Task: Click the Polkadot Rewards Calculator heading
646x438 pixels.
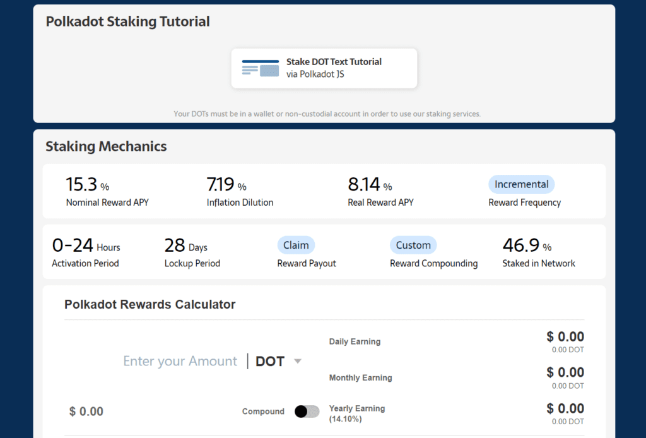Action: tap(150, 304)
